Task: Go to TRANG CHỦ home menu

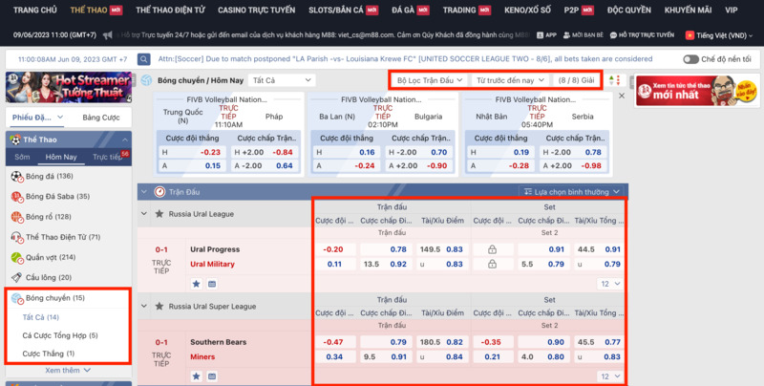Action: 35,10
